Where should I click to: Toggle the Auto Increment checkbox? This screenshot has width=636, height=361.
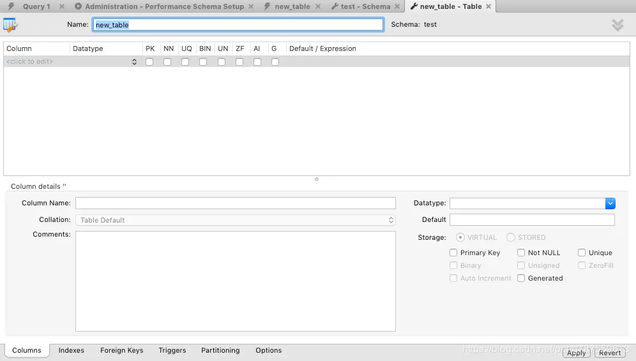[x=453, y=278]
